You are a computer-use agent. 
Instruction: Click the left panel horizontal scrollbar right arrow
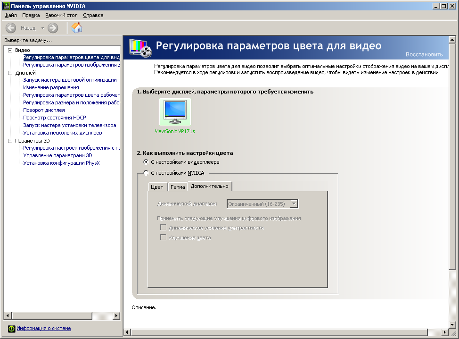pyautogui.click(x=117, y=315)
